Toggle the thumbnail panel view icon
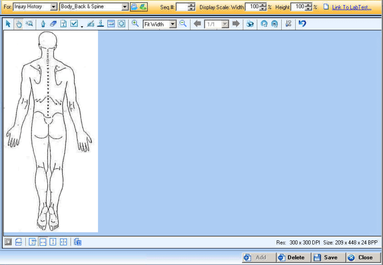The width and height of the screenshot is (383, 265). [8, 242]
